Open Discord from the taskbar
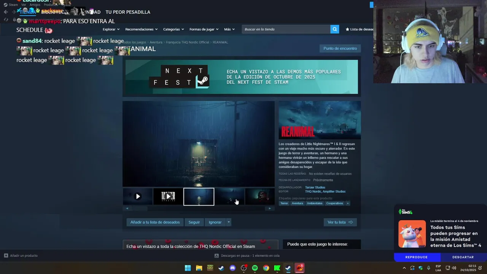Screen dimensions: 487x274 232,268
